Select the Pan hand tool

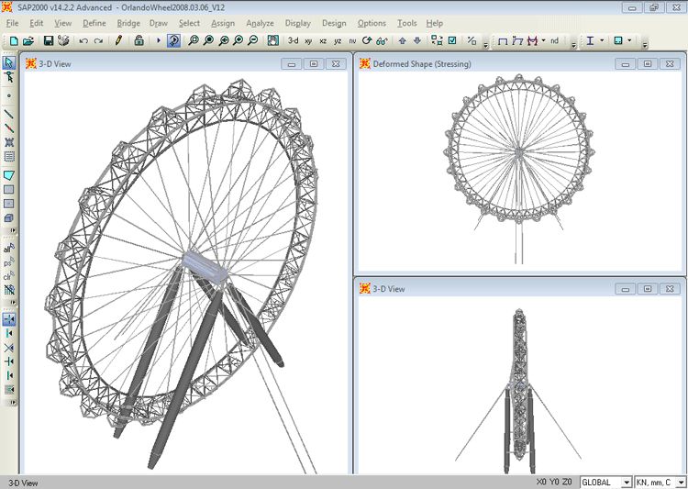point(273,41)
